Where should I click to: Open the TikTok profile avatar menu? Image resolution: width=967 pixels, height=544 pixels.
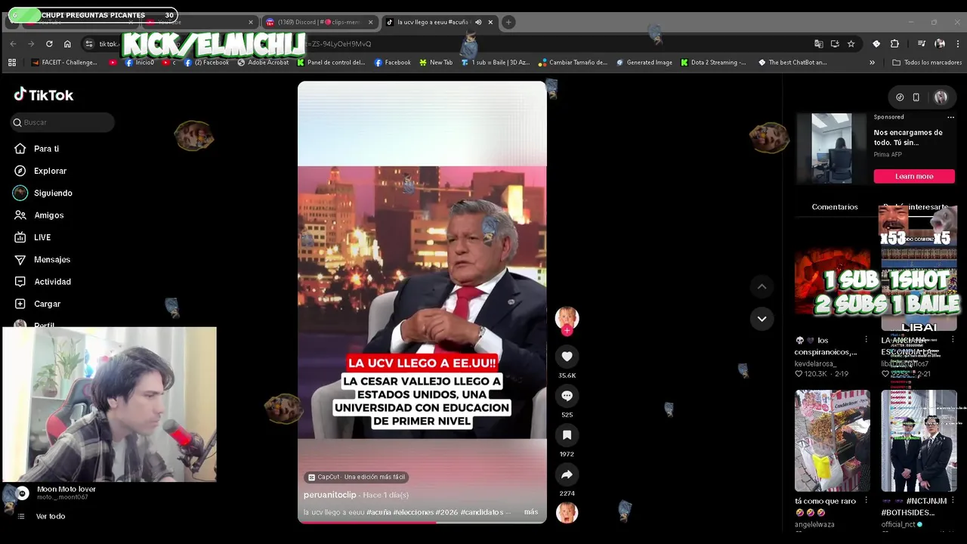pyautogui.click(x=941, y=97)
